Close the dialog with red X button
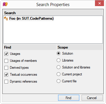Screen dimensions: 106x104 99,3
